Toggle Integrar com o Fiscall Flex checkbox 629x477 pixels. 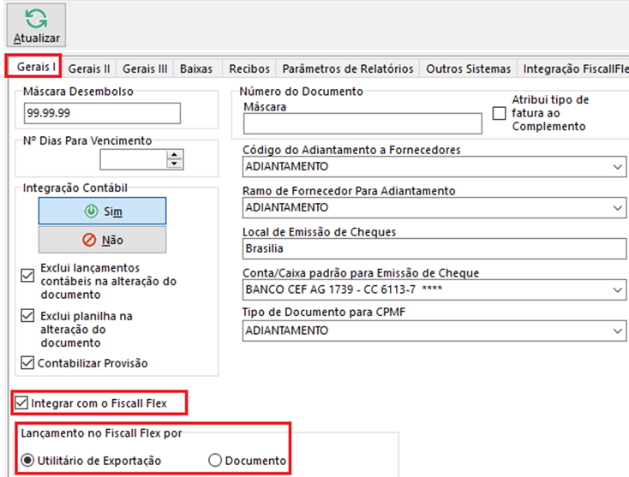click(21, 402)
